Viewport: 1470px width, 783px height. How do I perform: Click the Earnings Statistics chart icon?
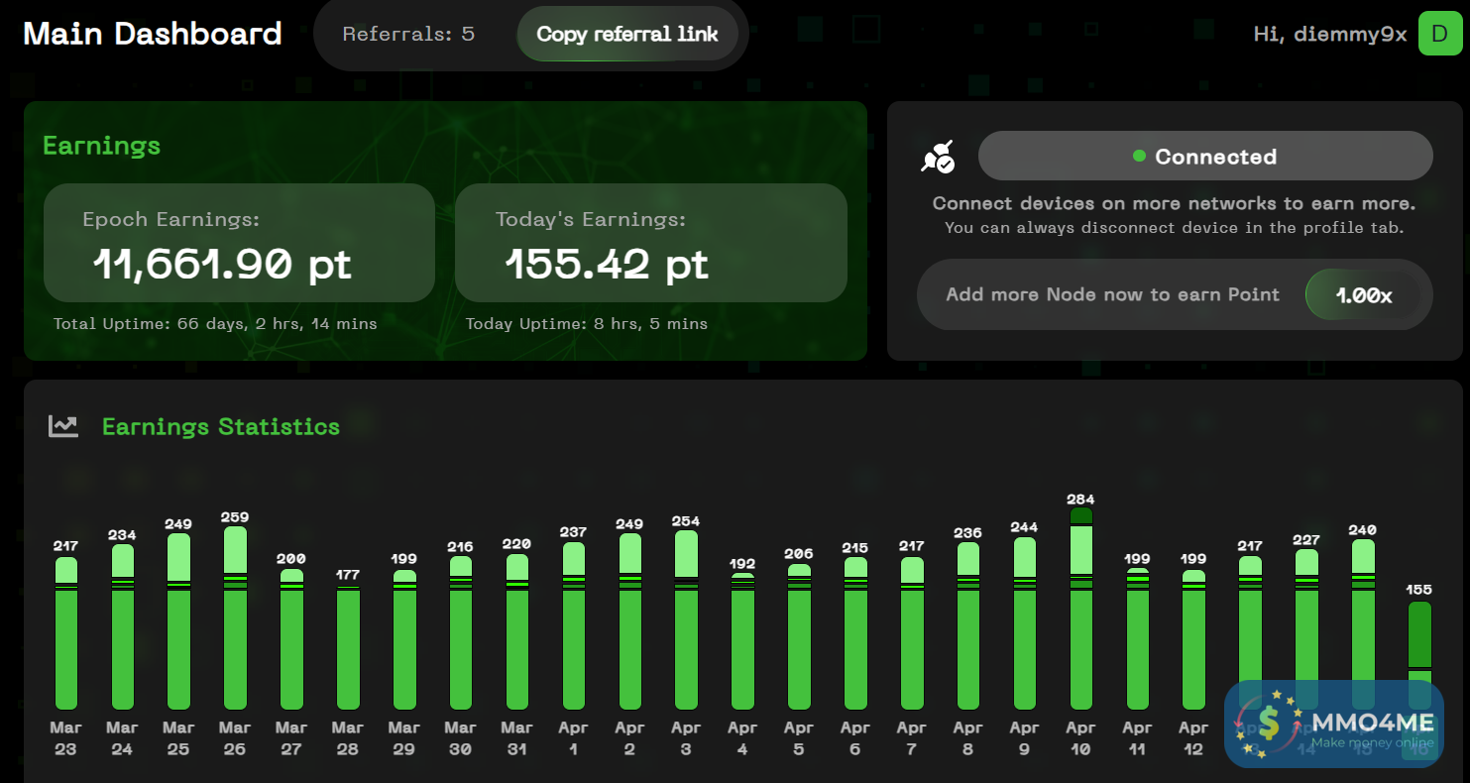coord(63,426)
